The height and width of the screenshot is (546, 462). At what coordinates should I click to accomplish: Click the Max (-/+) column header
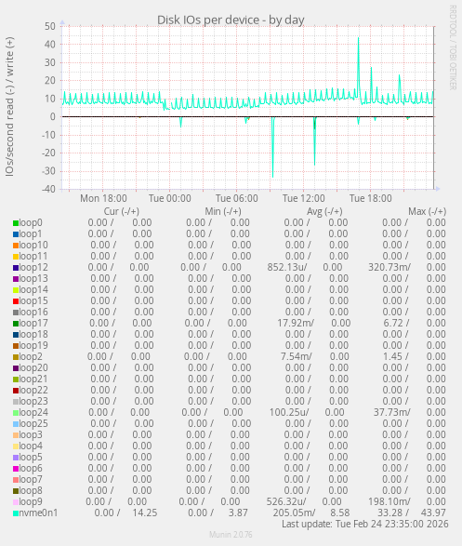(x=428, y=211)
